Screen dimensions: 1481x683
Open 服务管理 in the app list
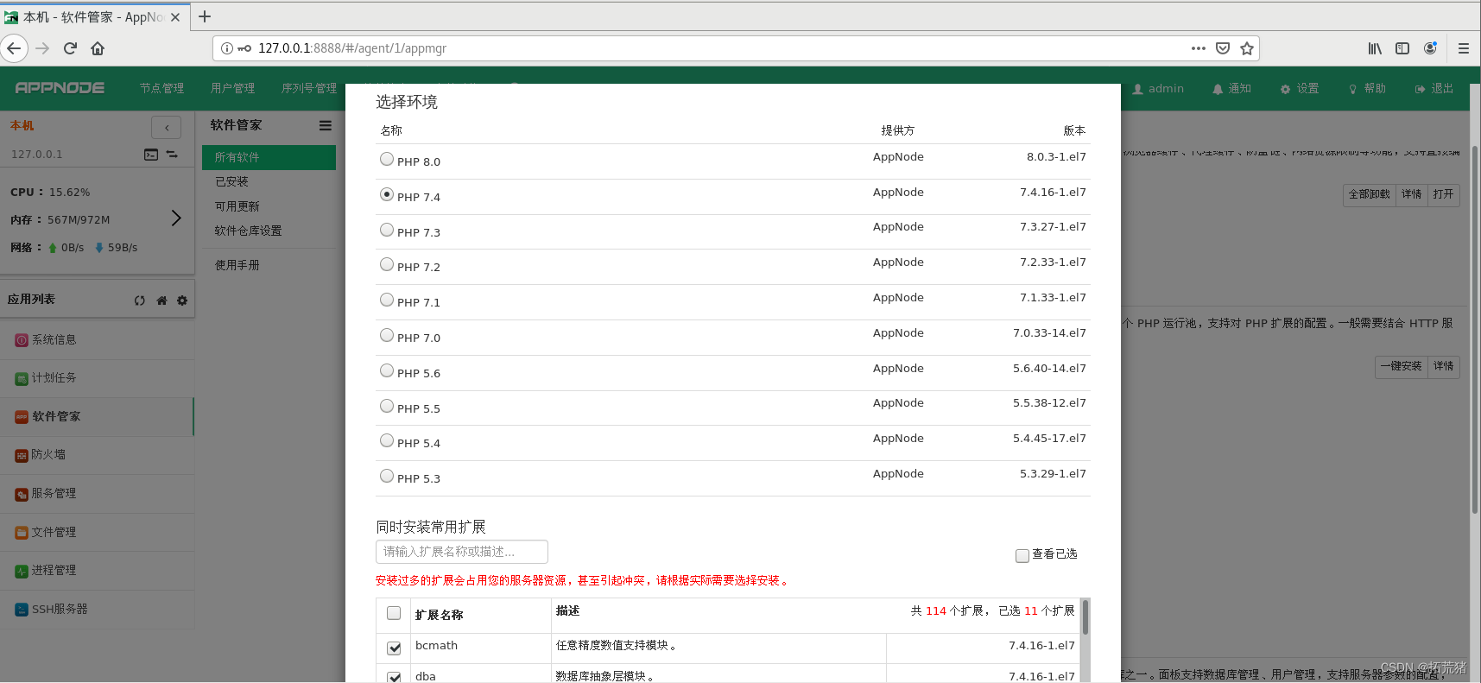pyautogui.click(x=97, y=494)
